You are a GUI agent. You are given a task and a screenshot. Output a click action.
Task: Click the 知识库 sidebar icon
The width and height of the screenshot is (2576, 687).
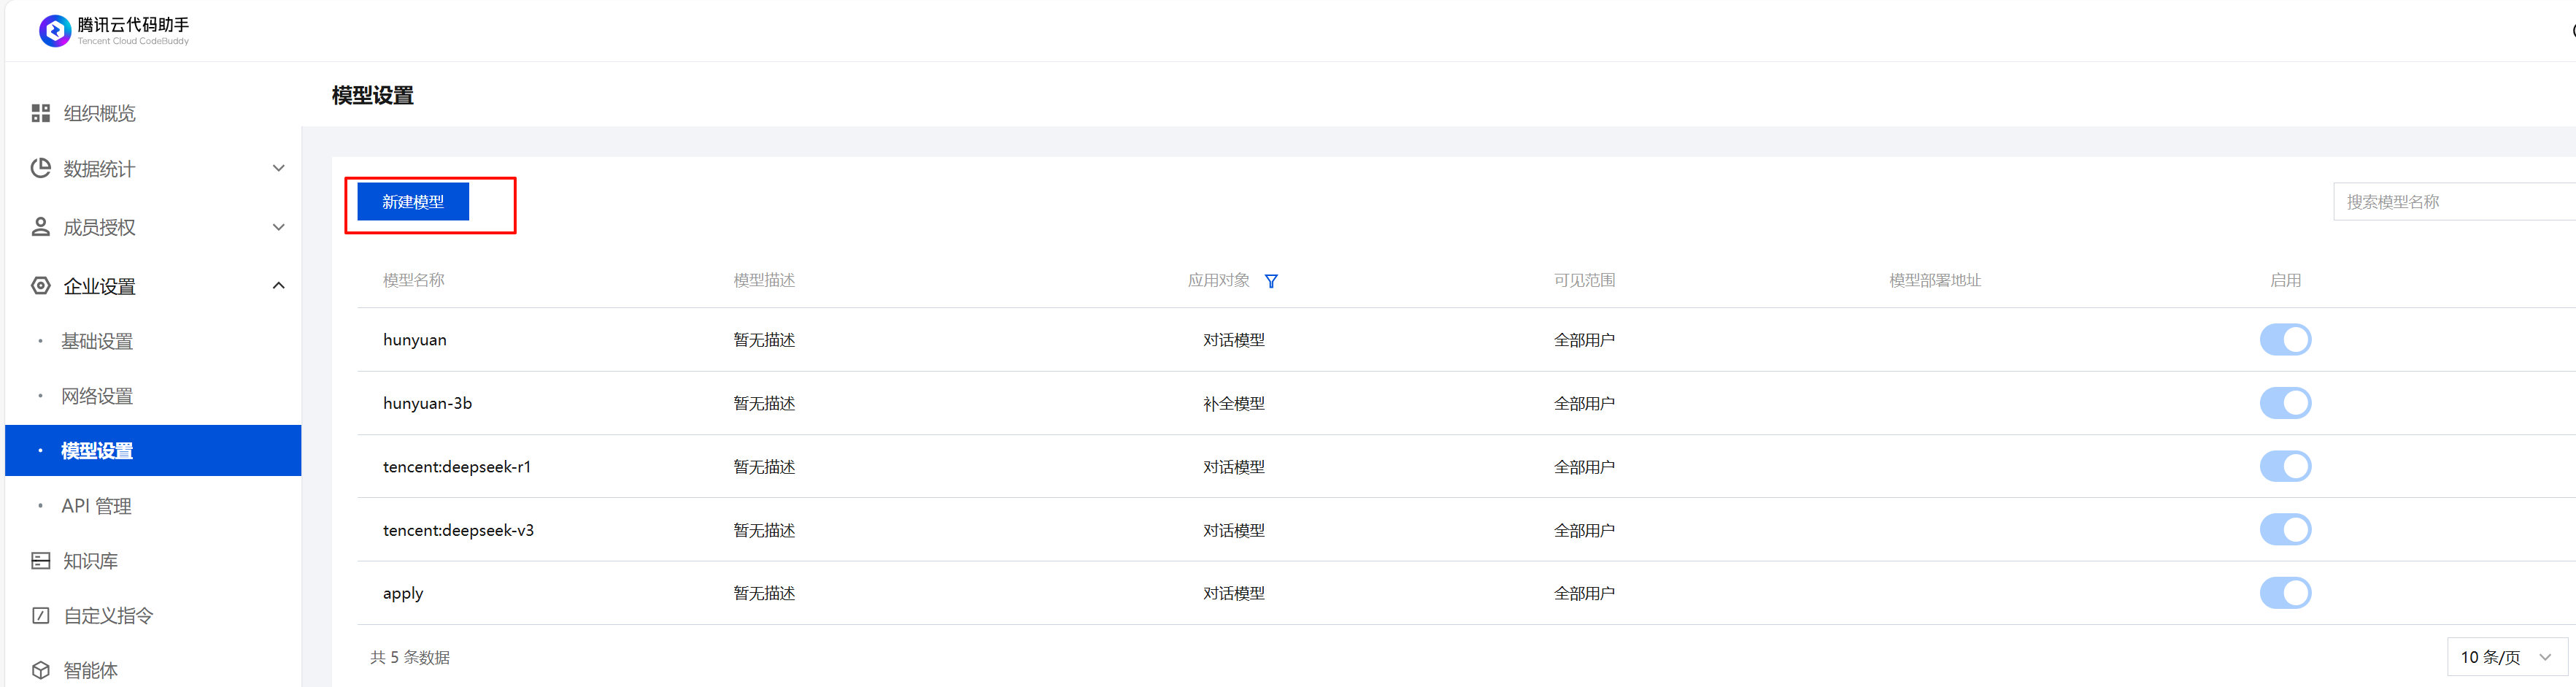click(41, 561)
